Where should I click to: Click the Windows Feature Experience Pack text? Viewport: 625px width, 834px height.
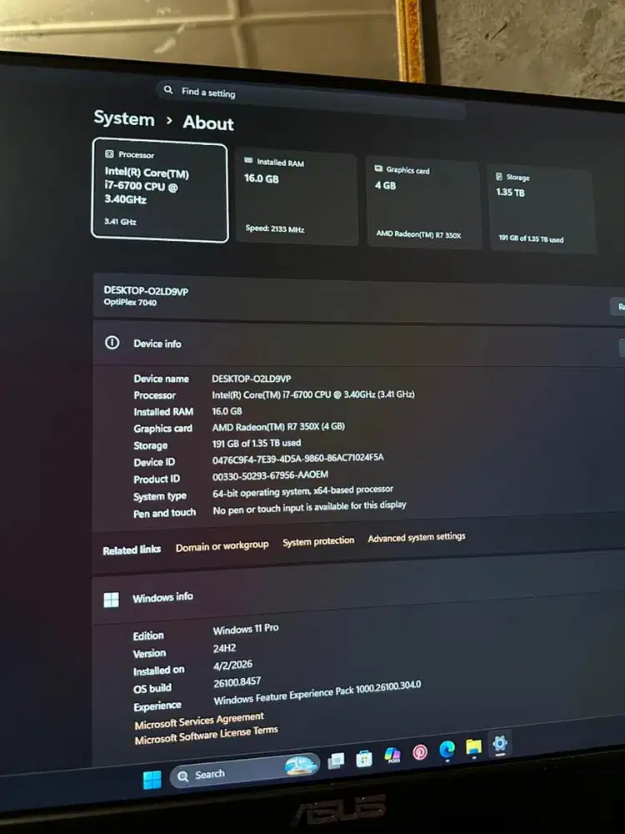click(x=317, y=692)
